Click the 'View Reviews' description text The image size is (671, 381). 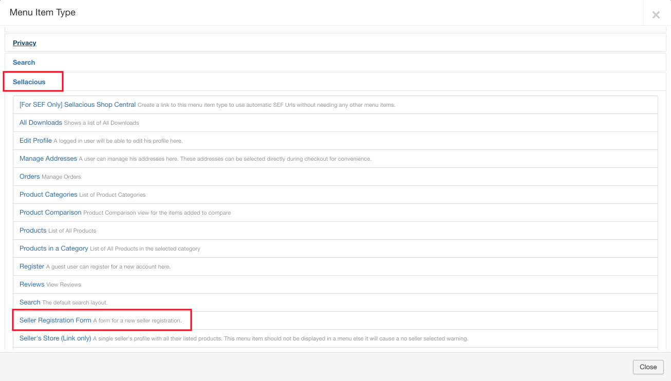(x=64, y=285)
